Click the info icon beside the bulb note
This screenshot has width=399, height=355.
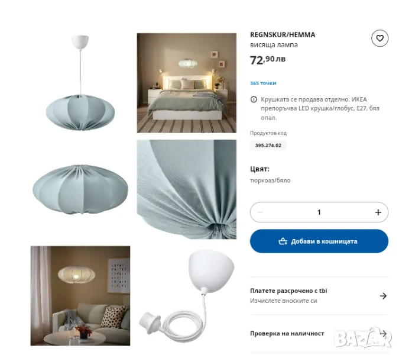(x=254, y=99)
